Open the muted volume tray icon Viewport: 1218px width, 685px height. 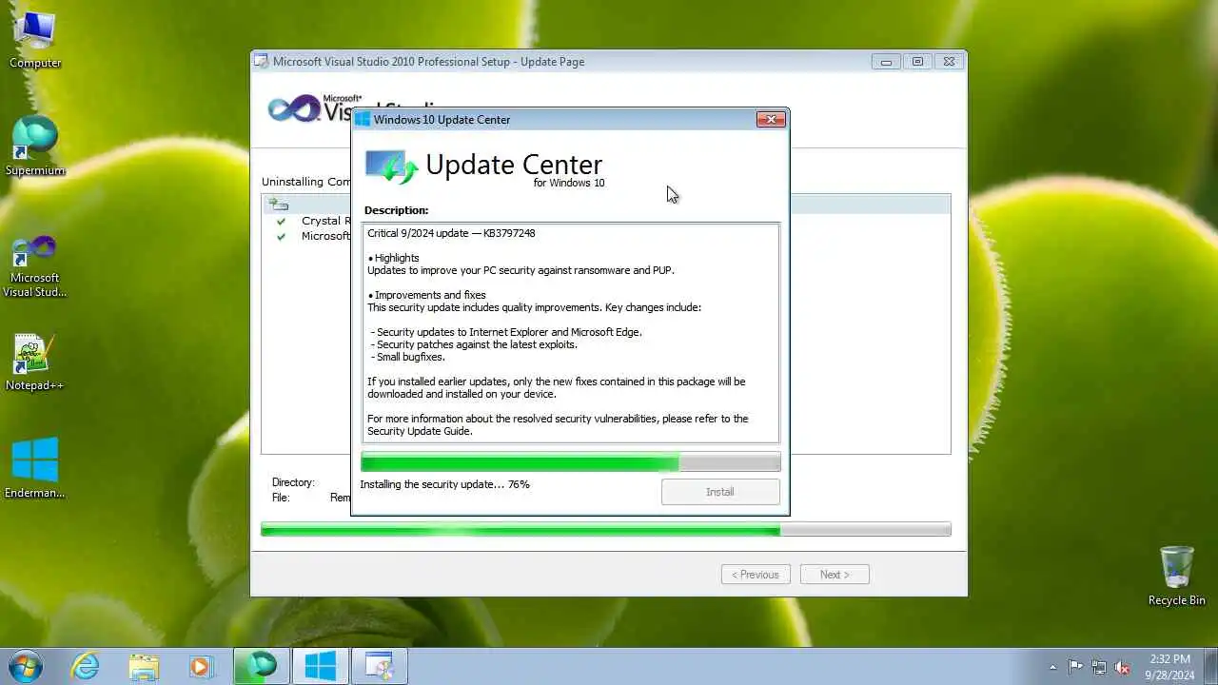(x=1123, y=667)
